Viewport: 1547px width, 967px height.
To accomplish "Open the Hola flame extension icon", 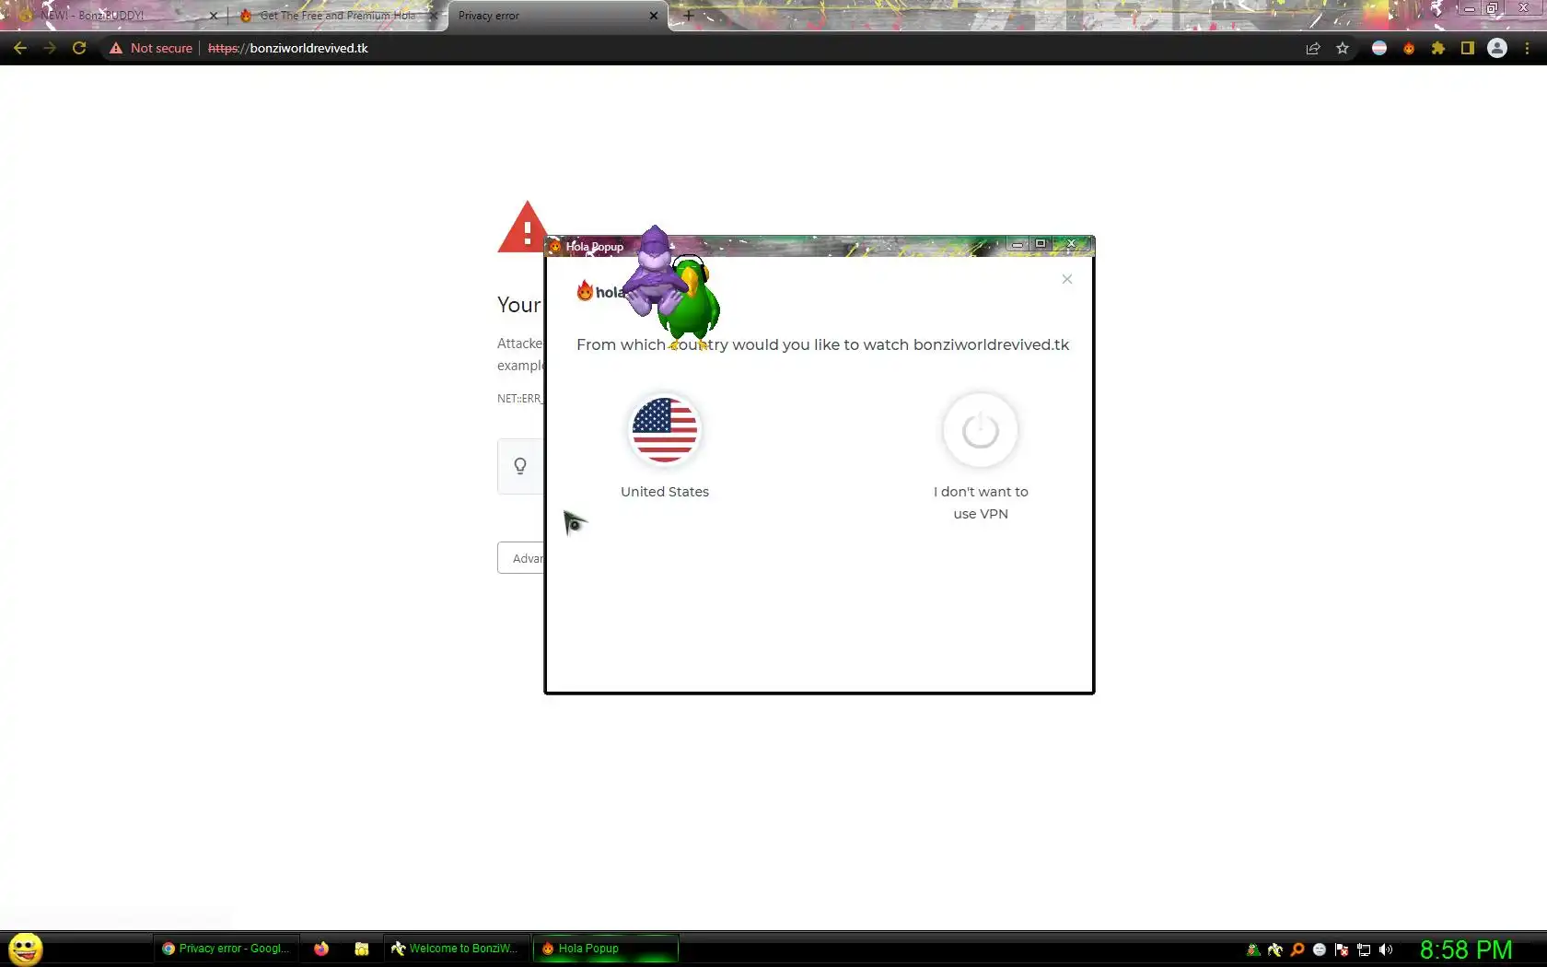I will 1409,48.
